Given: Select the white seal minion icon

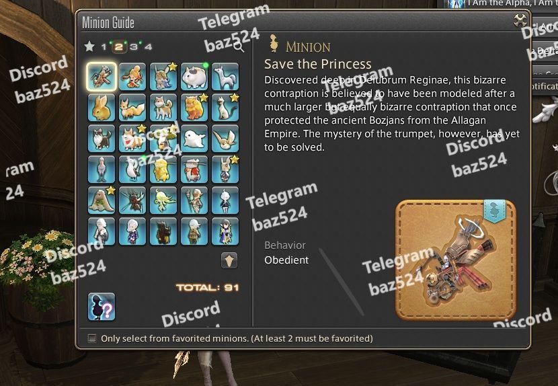Looking at the screenshot, I should [x=194, y=139].
